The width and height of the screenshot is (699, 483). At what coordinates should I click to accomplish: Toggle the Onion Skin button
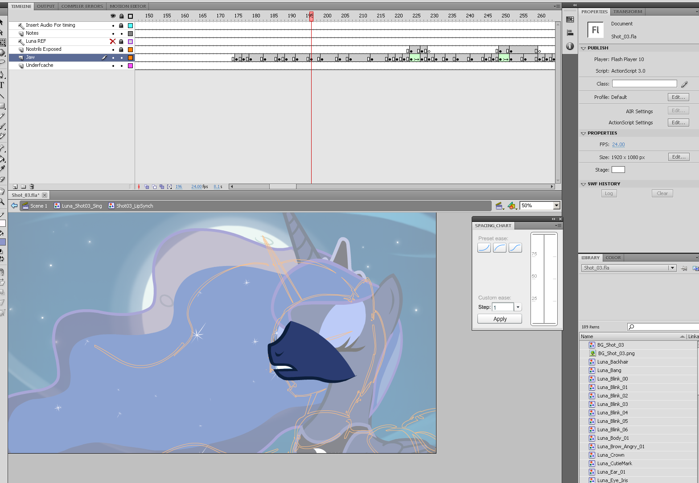(x=147, y=187)
